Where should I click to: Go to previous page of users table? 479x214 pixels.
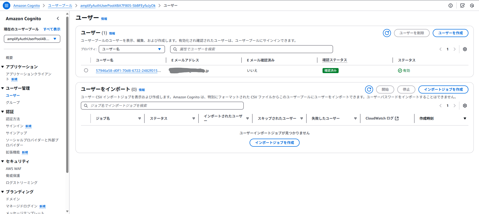441,49
